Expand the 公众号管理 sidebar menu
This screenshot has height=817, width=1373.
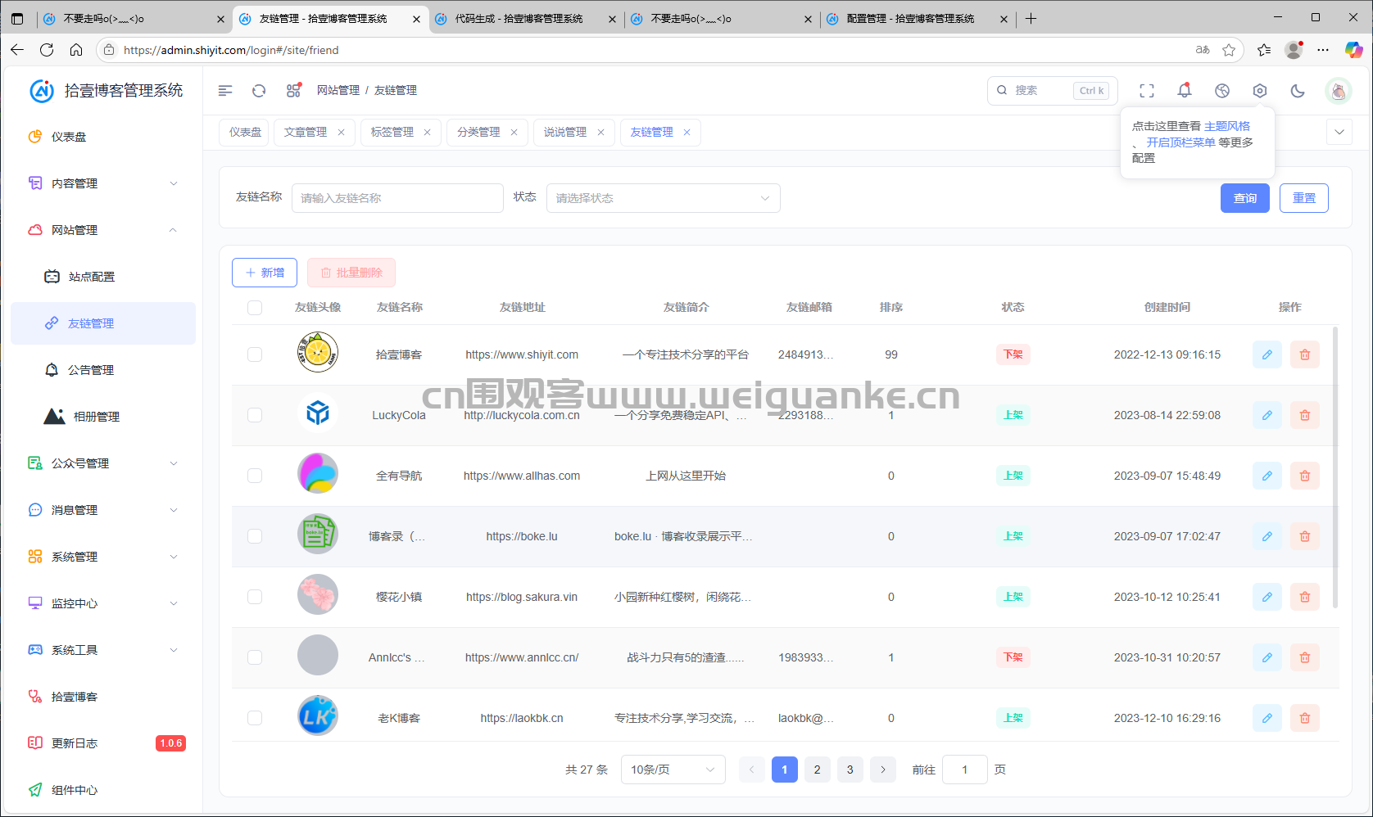[103, 463]
